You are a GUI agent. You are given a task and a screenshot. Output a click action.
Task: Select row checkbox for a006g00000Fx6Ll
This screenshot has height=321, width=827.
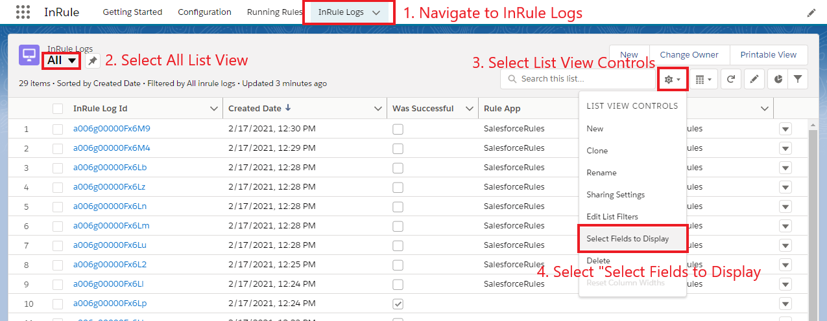coord(58,284)
